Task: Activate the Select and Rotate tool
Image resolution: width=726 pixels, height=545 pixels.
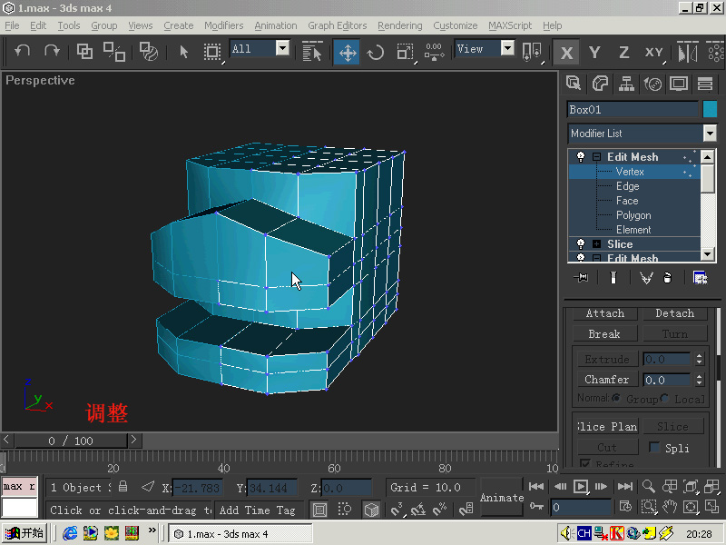Action: [x=376, y=52]
